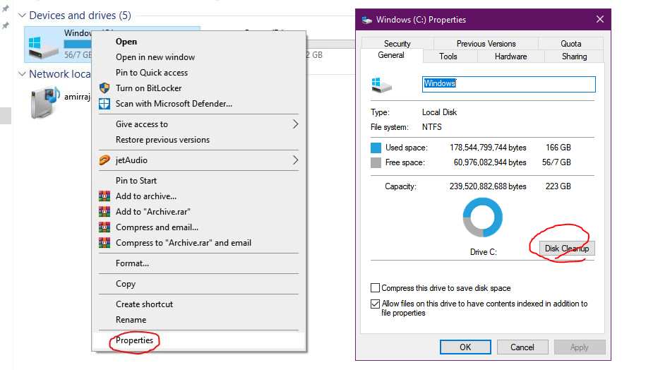670x370 pixels.
Task: Open the Quota tab
Action: [x=571, y=44]
